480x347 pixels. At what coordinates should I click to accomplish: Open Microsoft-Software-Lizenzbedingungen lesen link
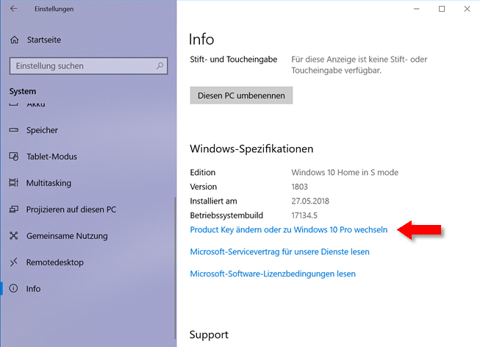[273, 273]
